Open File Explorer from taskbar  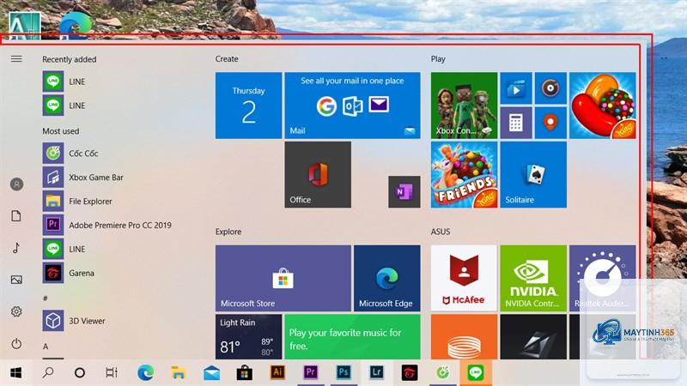(x=179, y=373)
